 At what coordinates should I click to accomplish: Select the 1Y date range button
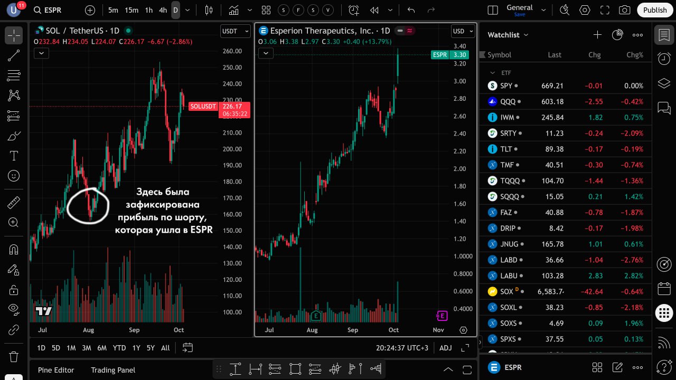click(x=136, y=348)
